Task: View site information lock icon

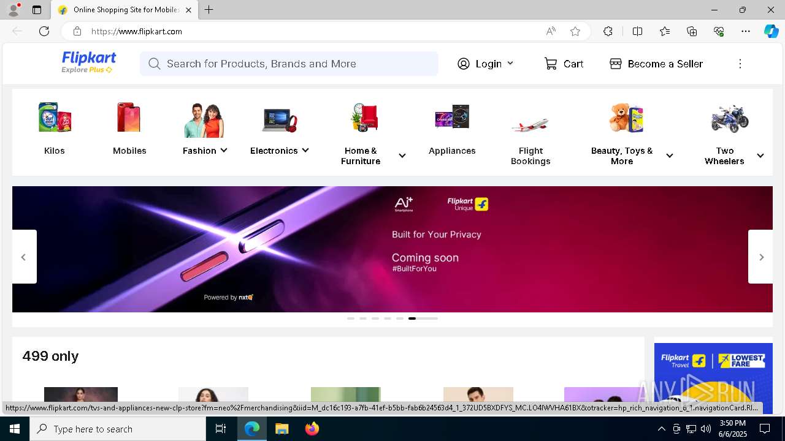Action: coord(77,31)
